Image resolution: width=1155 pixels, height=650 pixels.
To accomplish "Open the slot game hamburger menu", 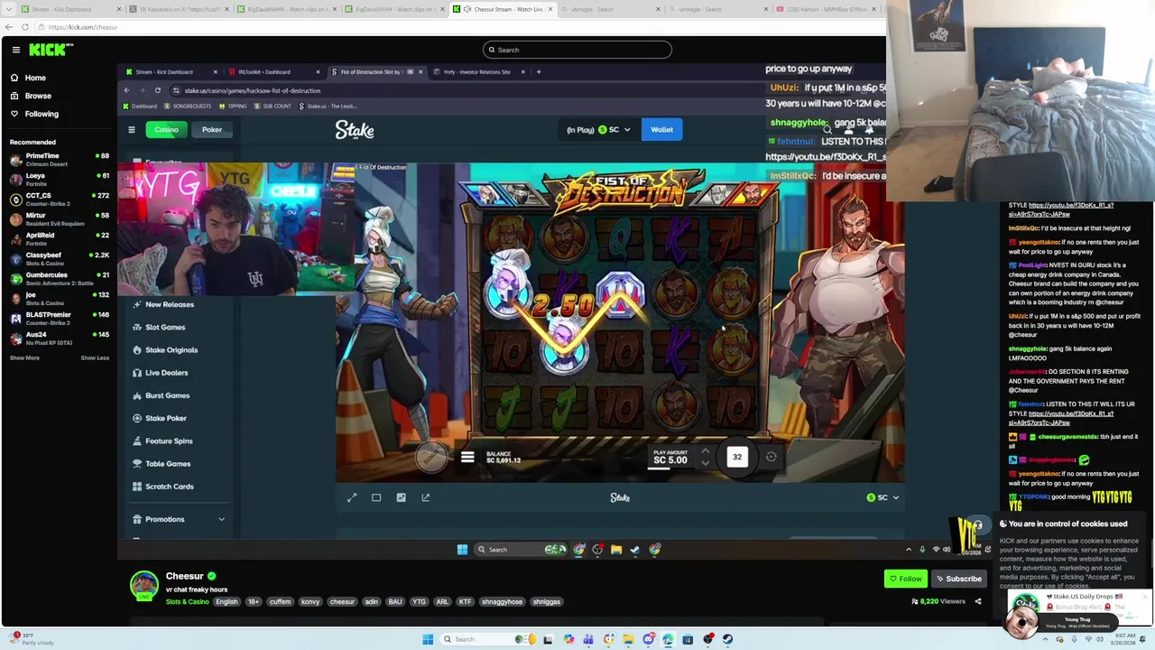I will click(x=467, y=458).
